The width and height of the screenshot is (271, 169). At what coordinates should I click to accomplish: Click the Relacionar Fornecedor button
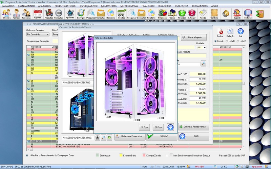pos(130,136)
